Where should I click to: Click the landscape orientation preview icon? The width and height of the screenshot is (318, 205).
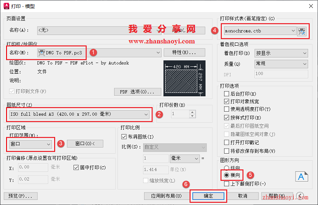pos(301,177)
